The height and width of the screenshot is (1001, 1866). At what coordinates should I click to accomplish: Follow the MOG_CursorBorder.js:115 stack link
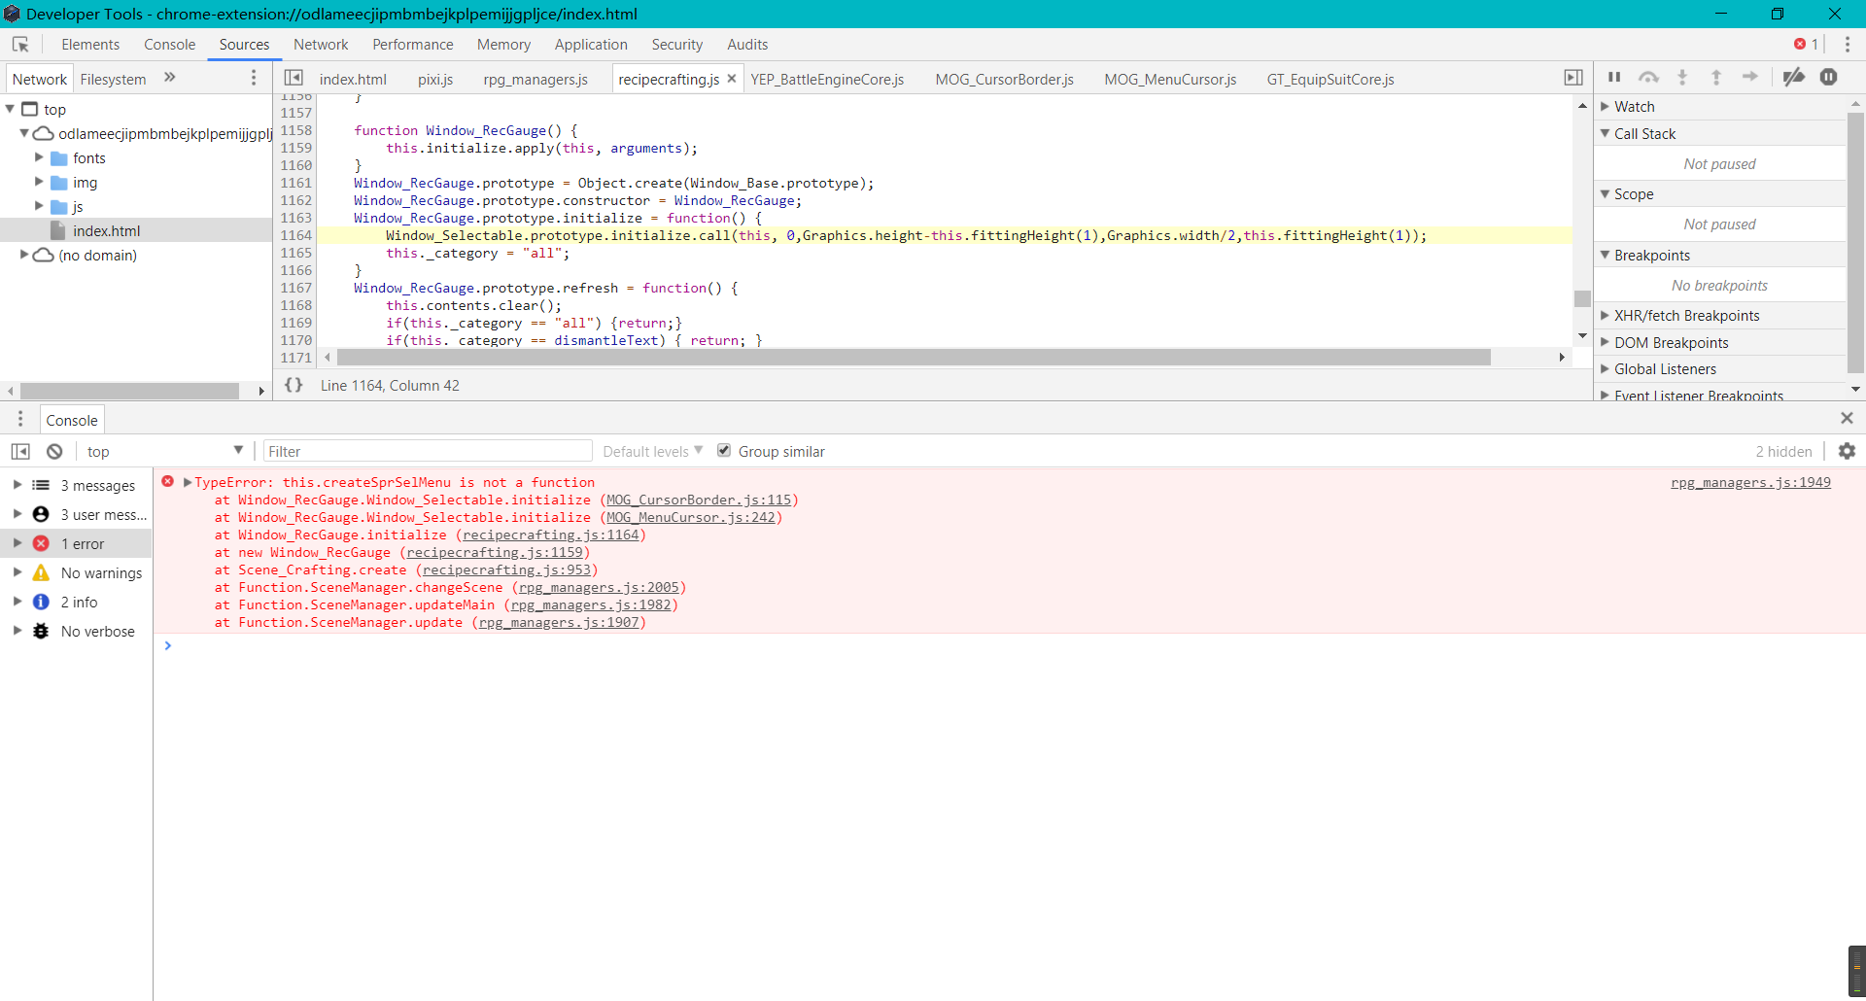coord(699,500)
